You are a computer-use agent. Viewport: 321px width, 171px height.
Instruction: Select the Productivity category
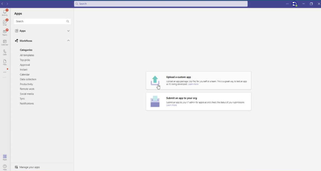pos(26,84)
